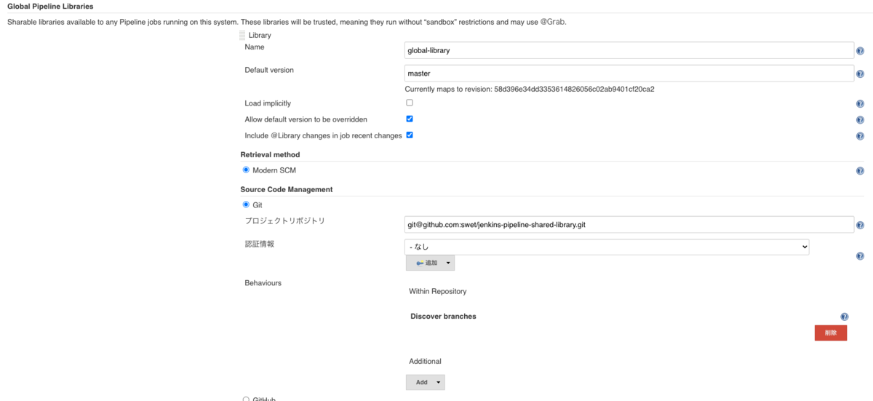Image resolution: width=873 pixels, height=401 pixels.
Task: Grab the Library drag handle
Action: (x=242, y=35)
